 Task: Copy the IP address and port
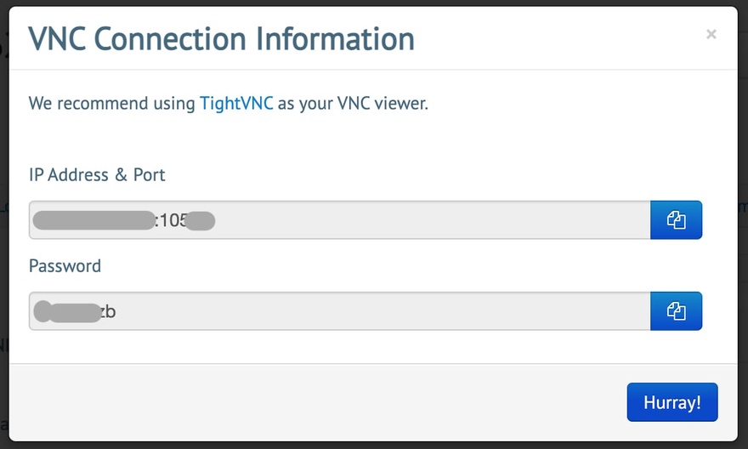tap(676, 220)
